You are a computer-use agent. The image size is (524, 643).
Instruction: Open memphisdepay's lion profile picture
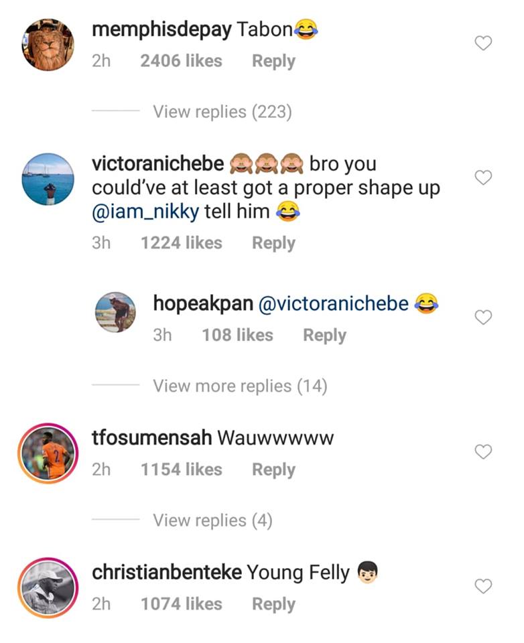coord(47,44)
